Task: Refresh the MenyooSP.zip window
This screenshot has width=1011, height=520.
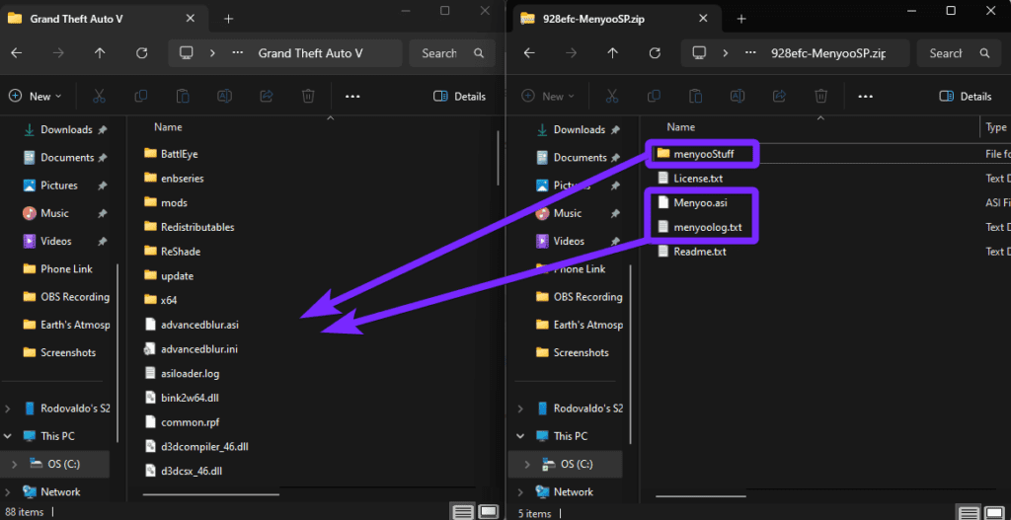Action: (x=655, y=53)
